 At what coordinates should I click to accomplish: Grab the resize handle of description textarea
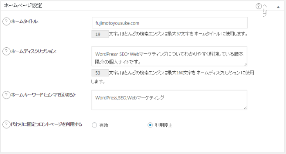(245, 64)
